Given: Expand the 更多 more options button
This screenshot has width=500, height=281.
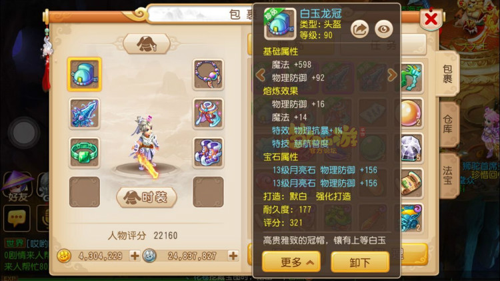Looking at the screenshot, I should pyautogui.click(x=291, y=262).
